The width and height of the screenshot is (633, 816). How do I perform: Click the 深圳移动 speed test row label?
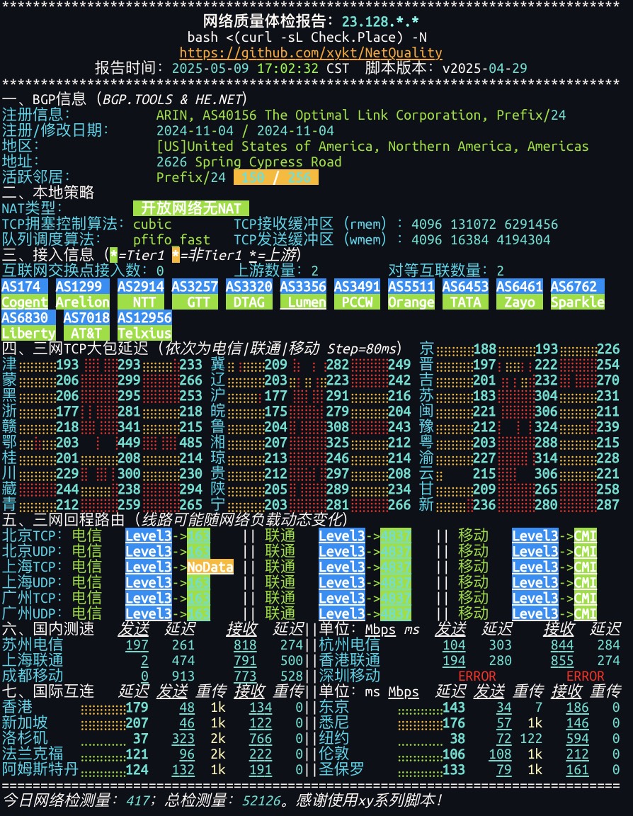coord(350,676)
